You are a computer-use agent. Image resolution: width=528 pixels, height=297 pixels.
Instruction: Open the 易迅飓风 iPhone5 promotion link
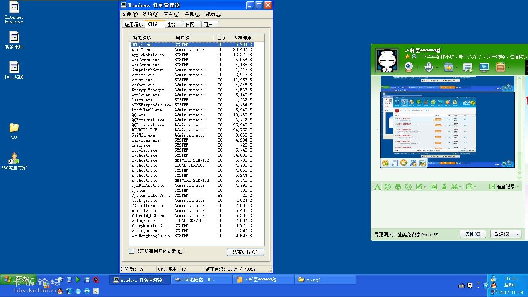[406, 235]
